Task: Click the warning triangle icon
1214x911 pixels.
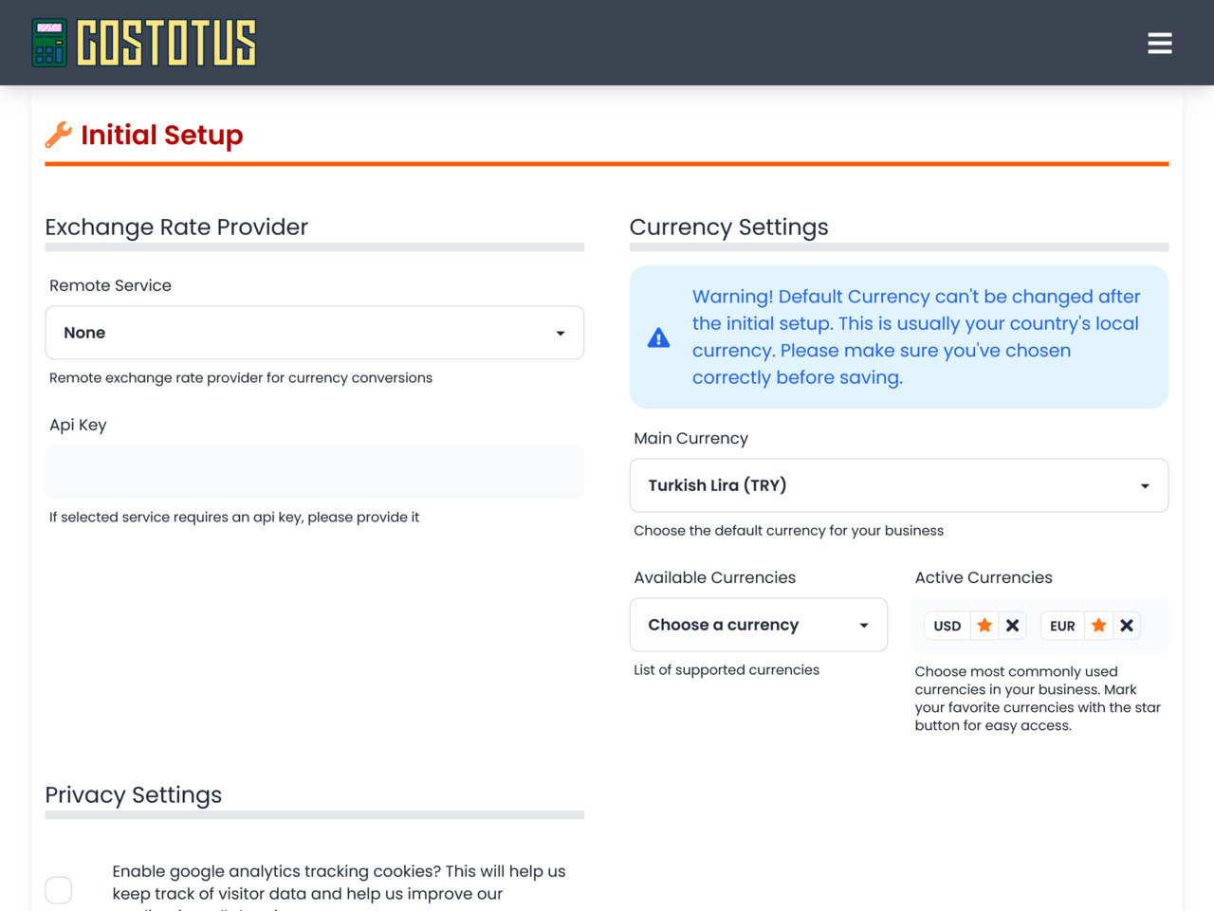Action: point(658,337)
